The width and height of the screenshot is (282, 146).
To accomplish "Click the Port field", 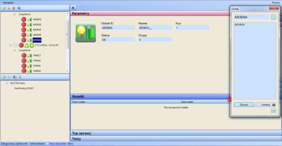I will click(193, 28).
